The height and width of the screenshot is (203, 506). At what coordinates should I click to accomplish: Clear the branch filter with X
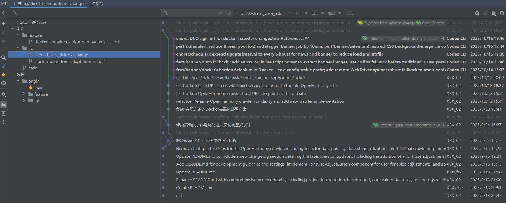tap(289, 13)
